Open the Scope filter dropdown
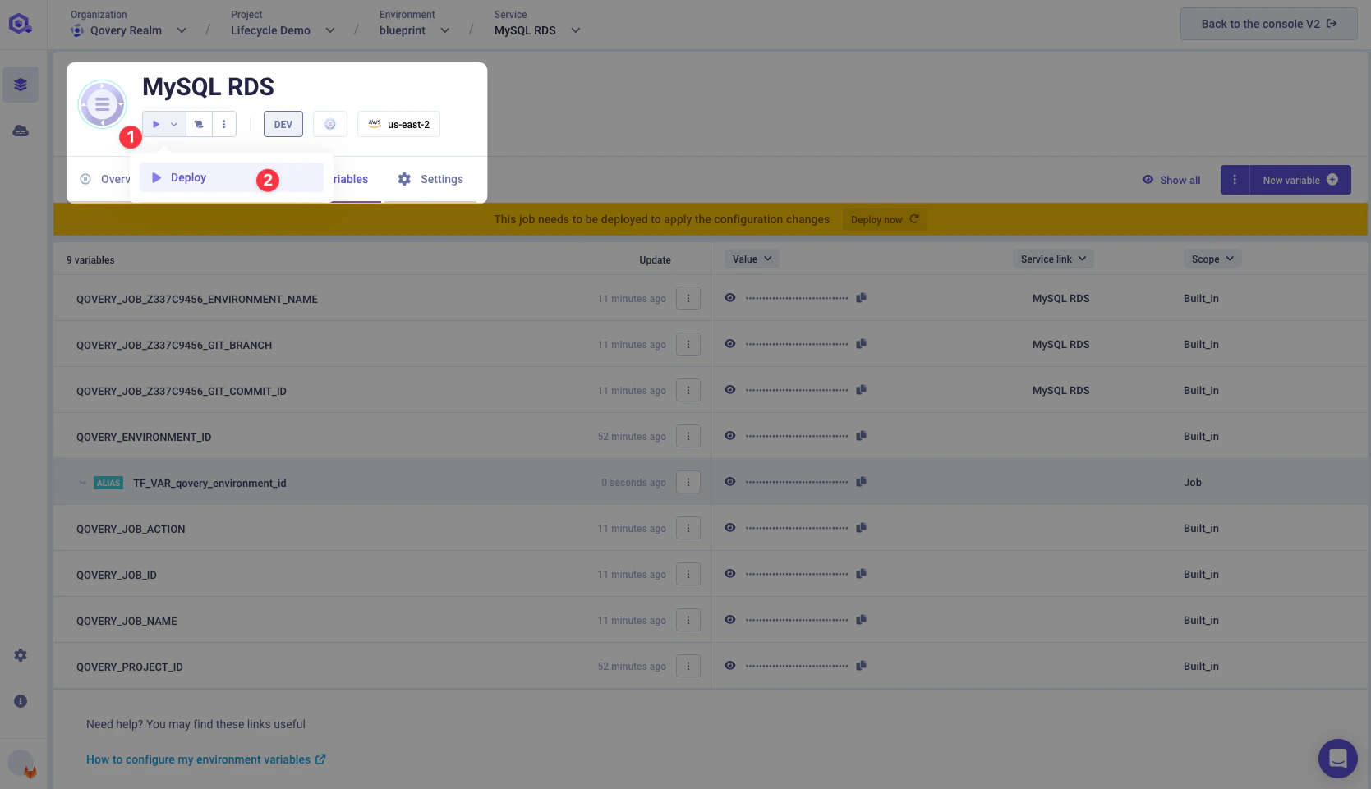This screenshot has width=1371, height=789. point(1212,259)
